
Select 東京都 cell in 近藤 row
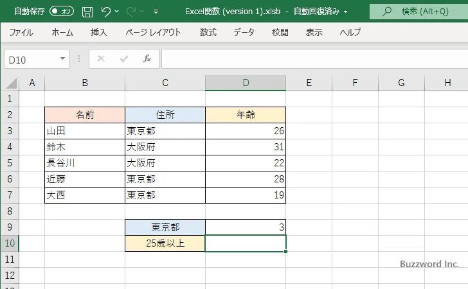(165, 179)
